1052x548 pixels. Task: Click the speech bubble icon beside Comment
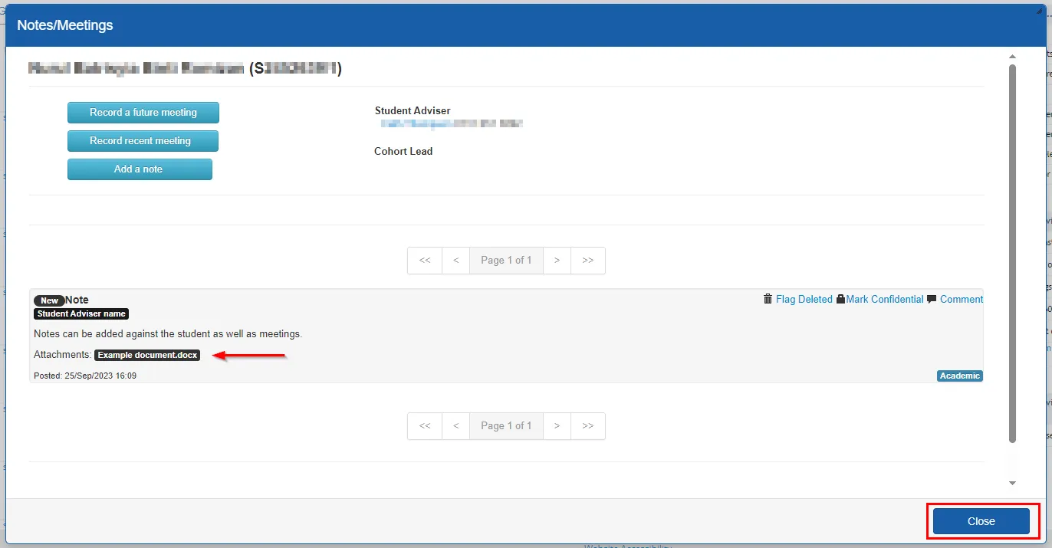931,299
